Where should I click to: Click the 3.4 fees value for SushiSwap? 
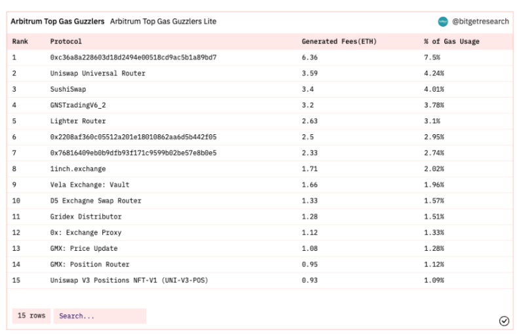click(307, 89)
